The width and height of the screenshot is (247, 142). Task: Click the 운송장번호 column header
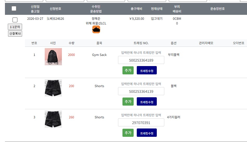coord(217,9)
